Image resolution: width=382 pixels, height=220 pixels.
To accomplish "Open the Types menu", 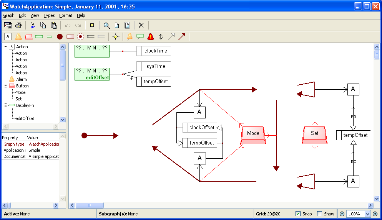I will click(x=49, y=15).
